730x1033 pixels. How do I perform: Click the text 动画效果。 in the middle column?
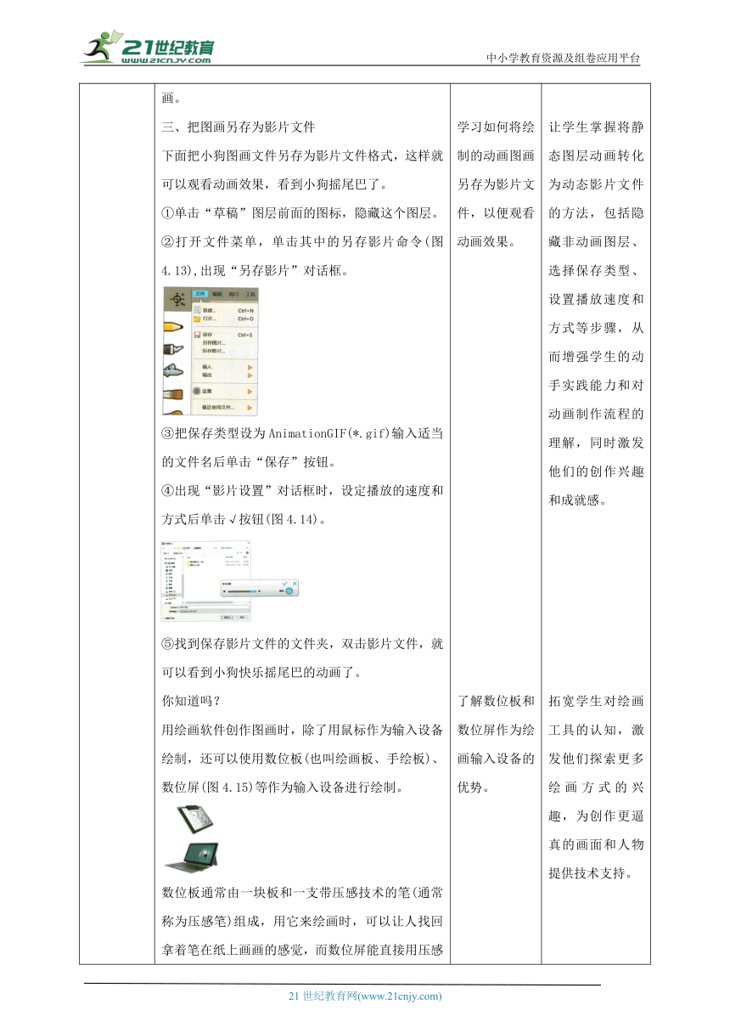click(x=488, y=243)
